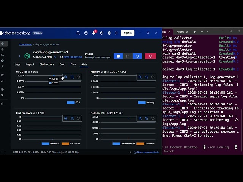Toggle the Memory series in chart legend
The height and width of the screenshot is (182, 243).
(146, 102)
